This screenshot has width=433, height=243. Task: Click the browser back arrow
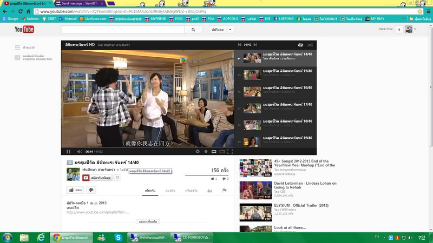5,11
